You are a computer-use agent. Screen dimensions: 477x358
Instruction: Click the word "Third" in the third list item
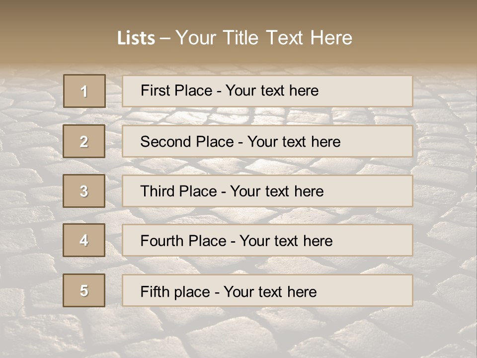pyautogui.click(x=158, y=191)
